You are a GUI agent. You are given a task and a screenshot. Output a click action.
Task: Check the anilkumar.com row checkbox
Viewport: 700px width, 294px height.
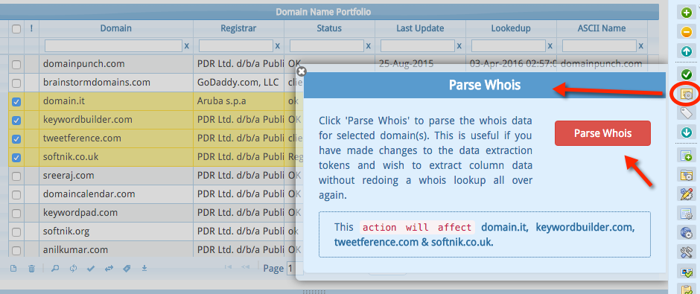(x=16, y=250)
